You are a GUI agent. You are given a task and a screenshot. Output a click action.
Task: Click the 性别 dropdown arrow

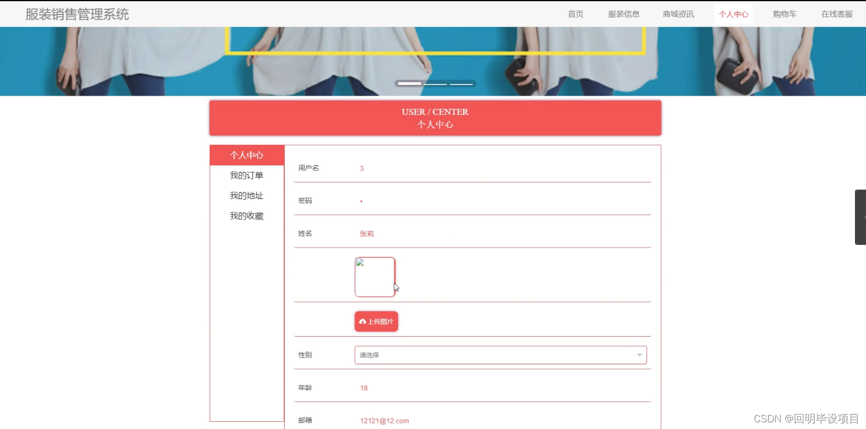(639, 355)
